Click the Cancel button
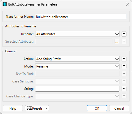 point(119,108)
